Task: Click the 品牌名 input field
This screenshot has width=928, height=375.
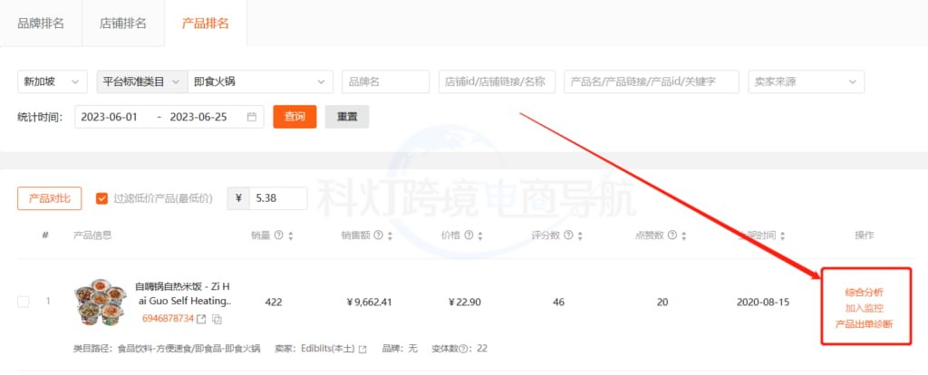Action: (x=385, y=82)
